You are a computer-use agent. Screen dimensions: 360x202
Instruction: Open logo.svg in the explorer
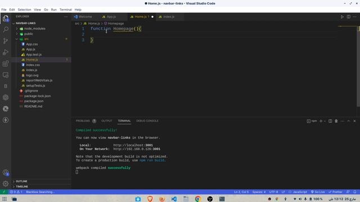coord(32,75)
